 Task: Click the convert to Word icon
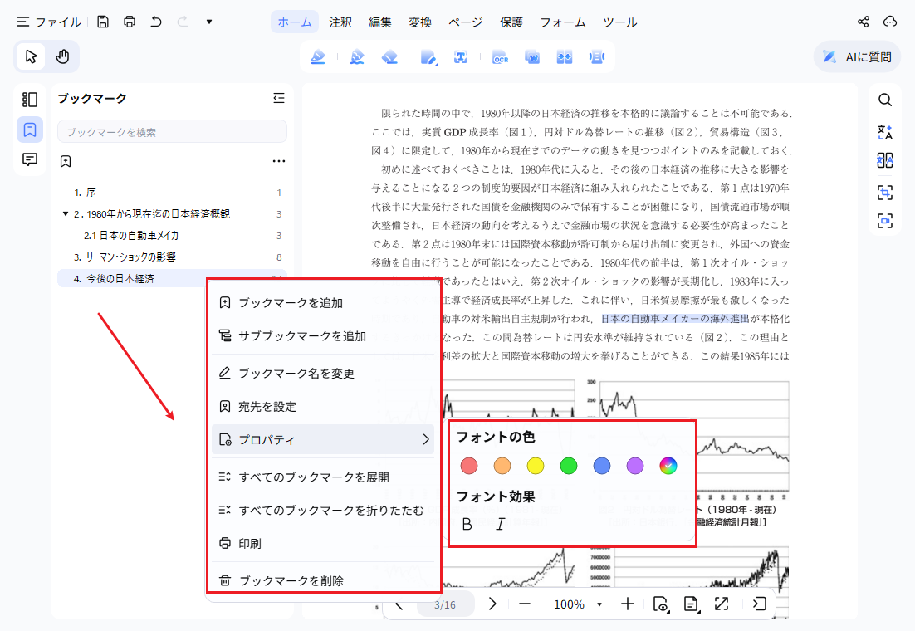coord(532,57)
